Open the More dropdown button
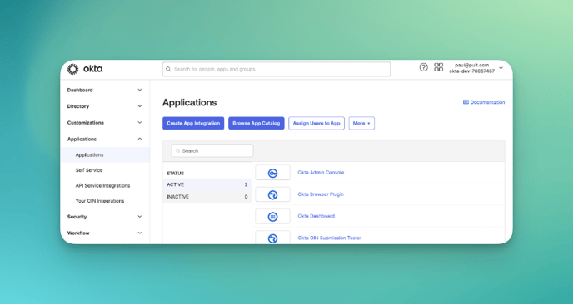 tap(361, 123)
